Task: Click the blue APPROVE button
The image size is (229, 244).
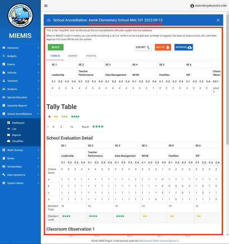Action: tap(184, 47)
